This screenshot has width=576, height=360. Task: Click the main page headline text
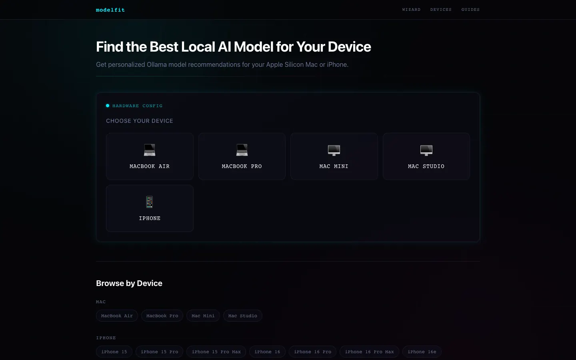tap(234, 47)
